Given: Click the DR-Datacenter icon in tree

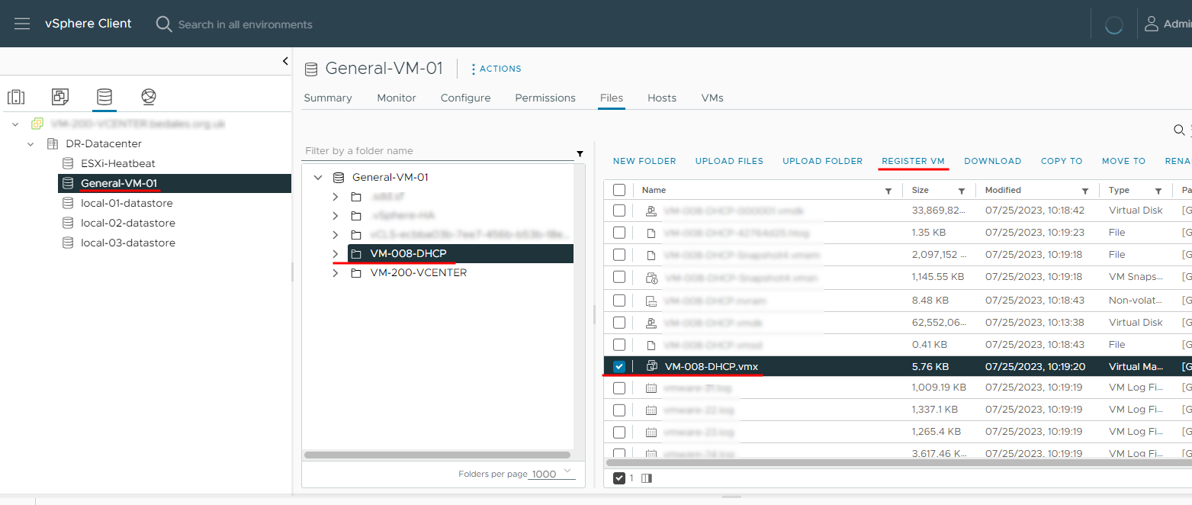Looking at the screenshot, I should tap(53, 143).
